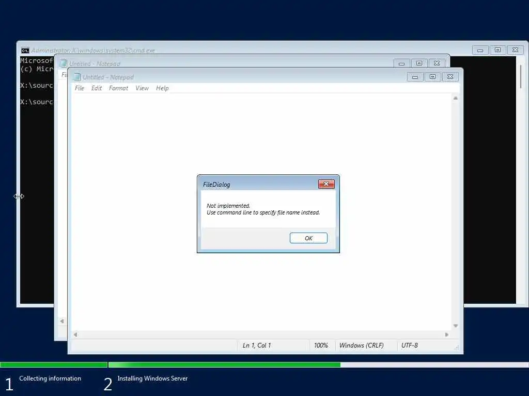Click Windows (CRLF) status bar entry
Image resolution: width=529 pixels, height=396 pixels.
point(361,345)
